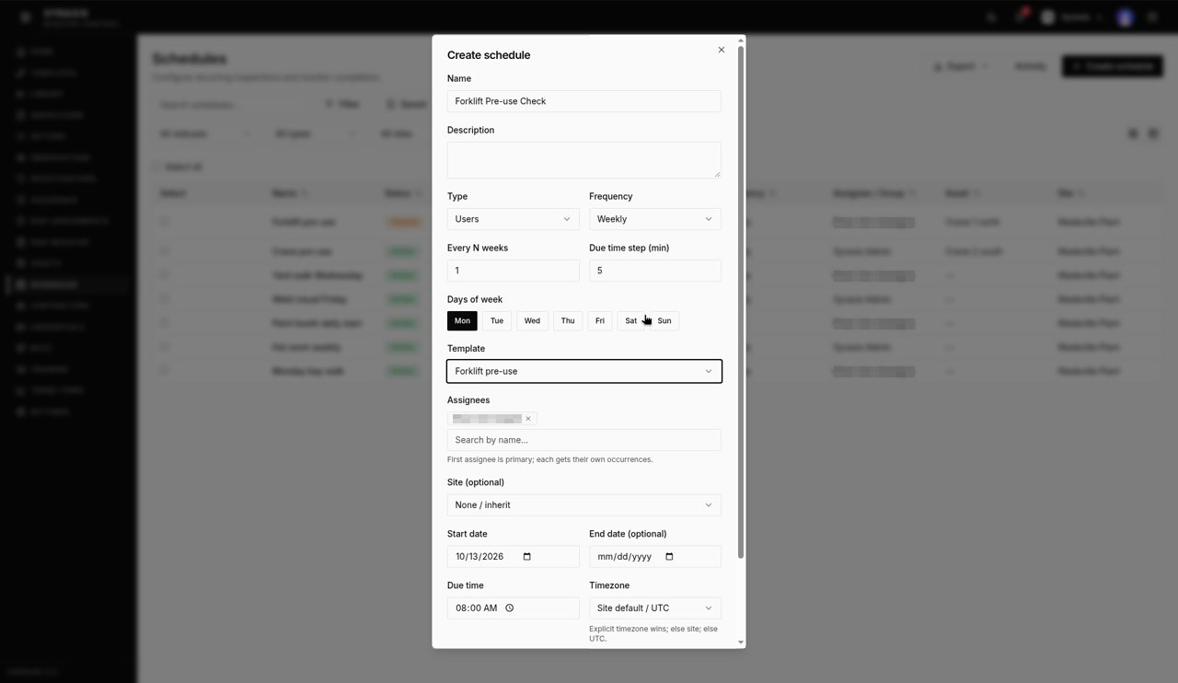Viewport: 1178px width, 683px height.
Task: Click the scrollbar down arrow in dialog
Action: pos(741,642)
